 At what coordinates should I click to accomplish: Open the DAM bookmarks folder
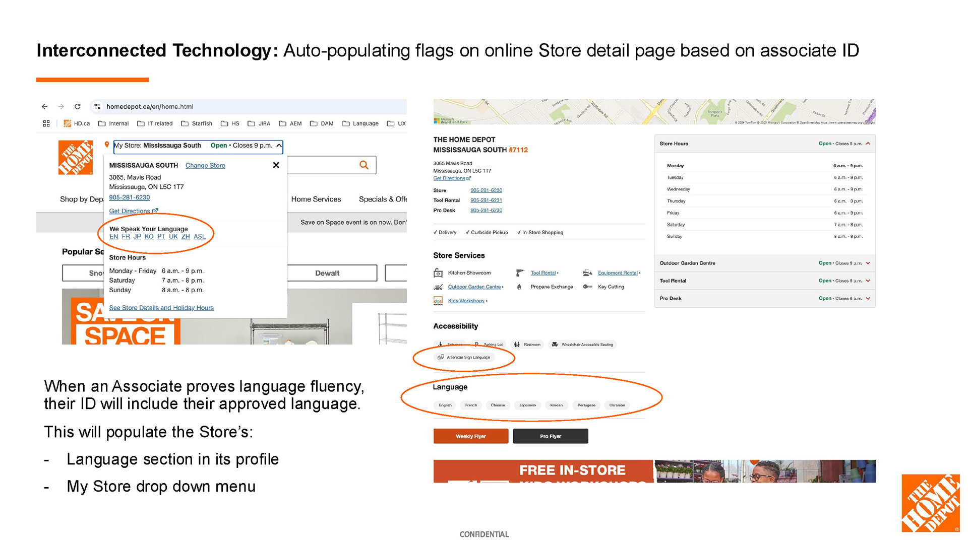[x=322, y=123]
